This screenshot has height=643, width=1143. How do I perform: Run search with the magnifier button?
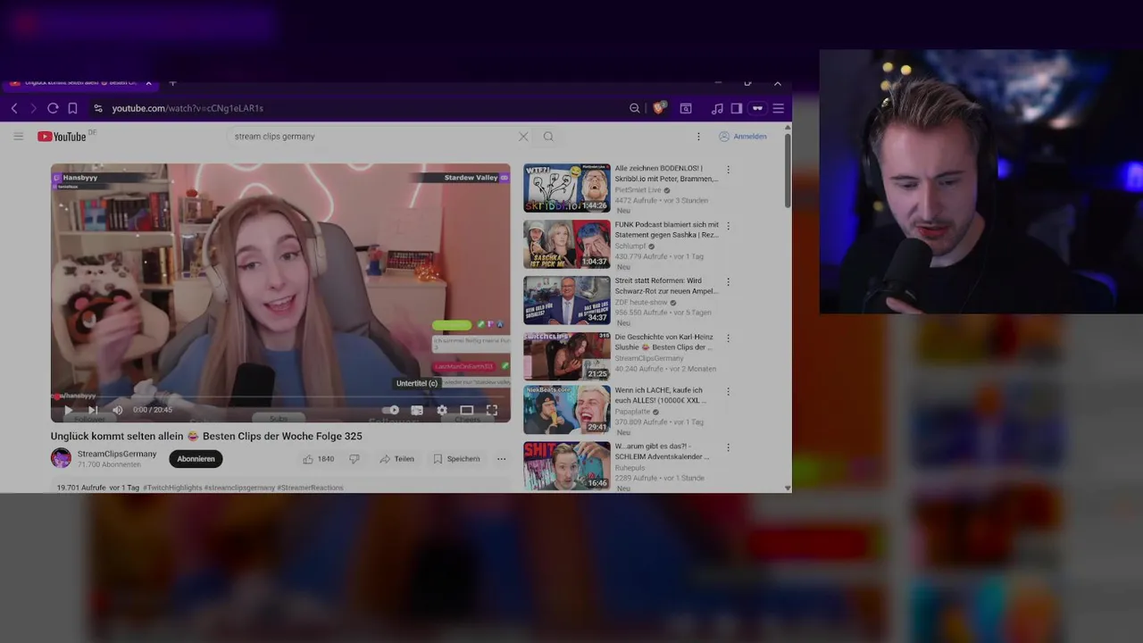pos(548,137)
